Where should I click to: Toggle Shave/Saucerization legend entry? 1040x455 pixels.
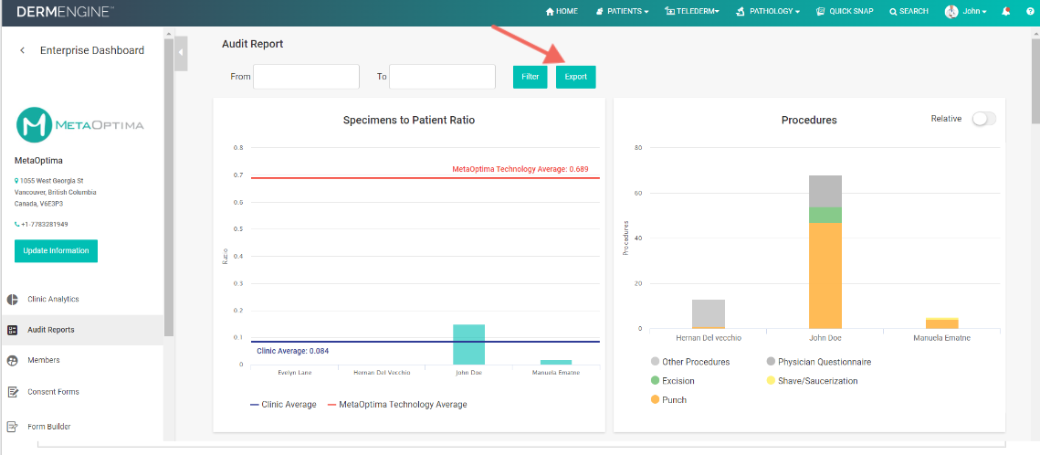tap(811, 381)
